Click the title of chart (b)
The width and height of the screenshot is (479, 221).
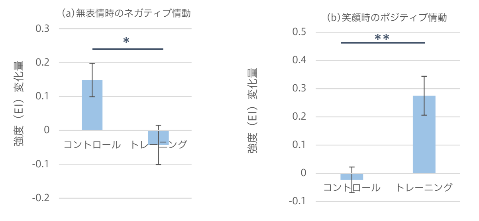(x=387, y=18)
